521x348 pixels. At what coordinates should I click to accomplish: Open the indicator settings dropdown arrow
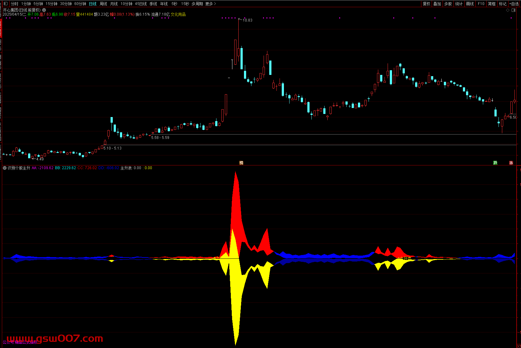click(x=5, y=168)
